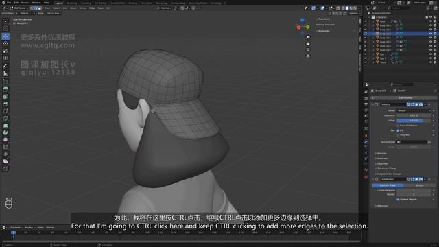
Task: Remove the Solidify modifier with X
Action: [429, 104]
